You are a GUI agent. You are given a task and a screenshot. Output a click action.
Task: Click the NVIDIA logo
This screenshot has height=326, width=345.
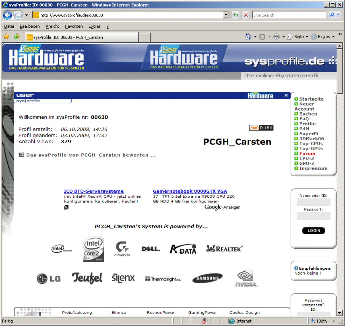click(x=246, y=279)
